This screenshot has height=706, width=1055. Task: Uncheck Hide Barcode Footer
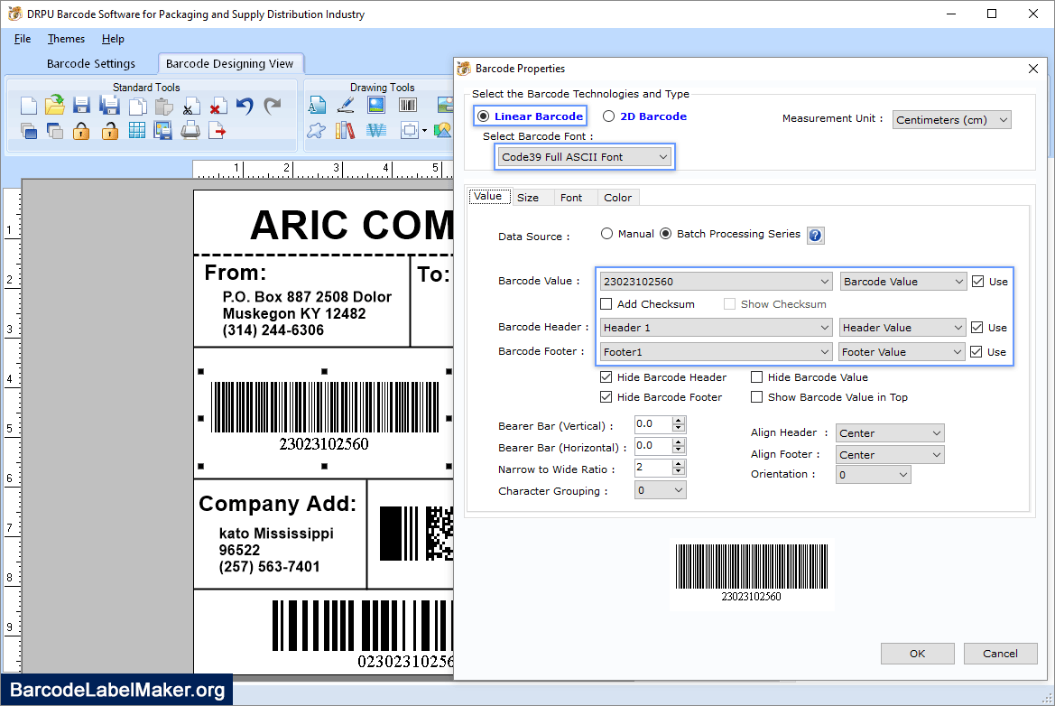(606, 397)
